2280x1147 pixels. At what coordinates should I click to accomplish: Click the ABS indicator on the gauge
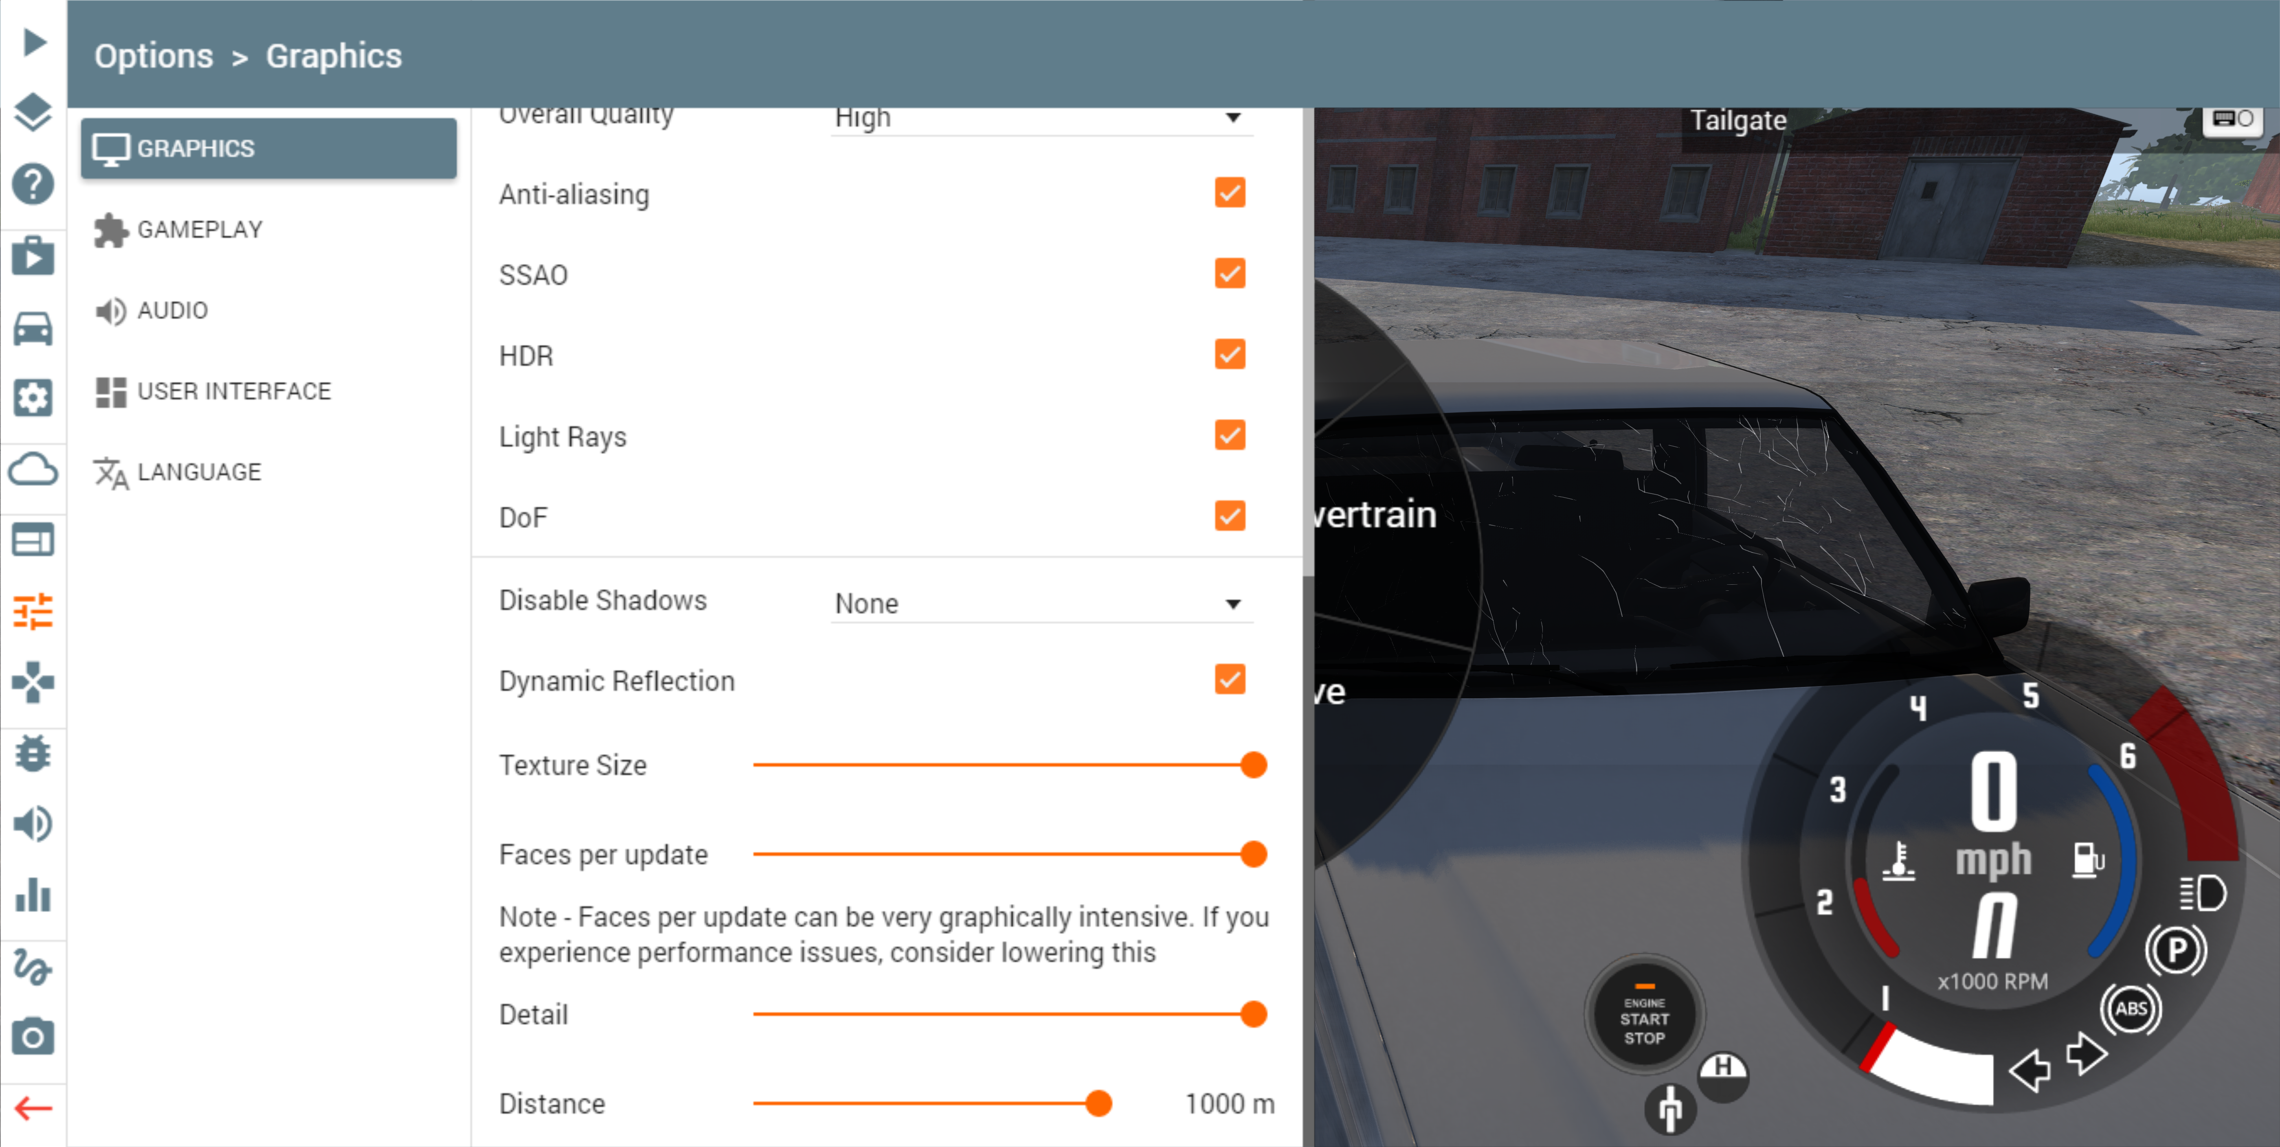click(x=2131, y=1009)
